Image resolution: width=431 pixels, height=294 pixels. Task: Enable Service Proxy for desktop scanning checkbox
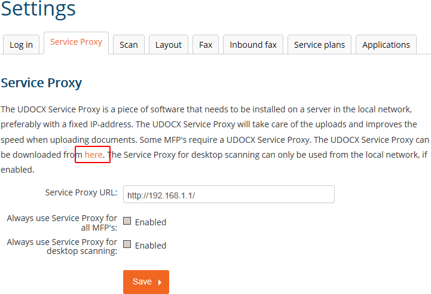point(127,244)
